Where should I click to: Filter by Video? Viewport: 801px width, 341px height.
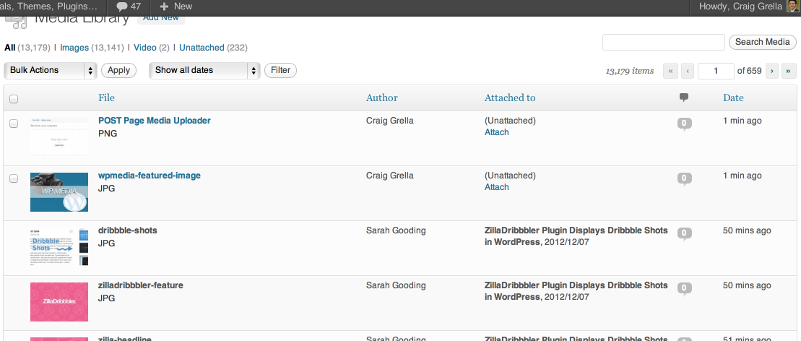point(145,48)
